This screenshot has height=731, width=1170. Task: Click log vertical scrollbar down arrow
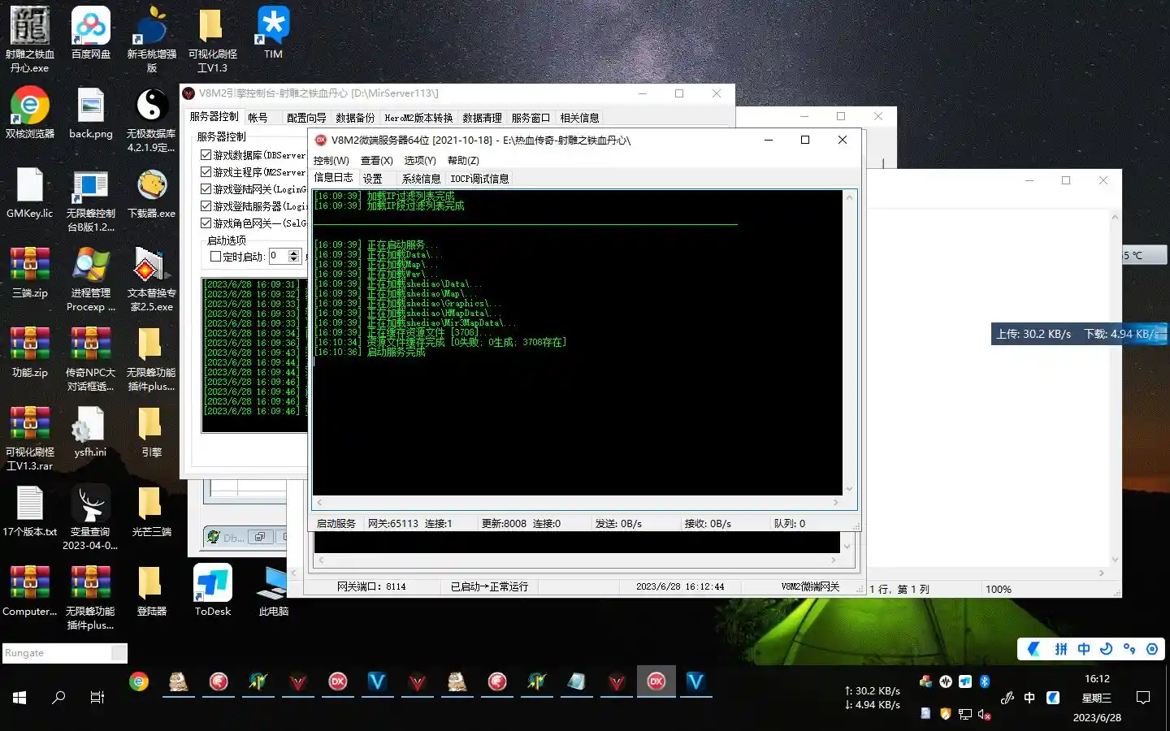(x=850, y=489)
